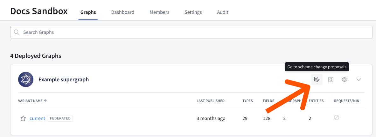Click the no-data icon under Requests/min
The width and height of the screenshot is (376, 137).
pyautogui.click(x=337, y=118)
